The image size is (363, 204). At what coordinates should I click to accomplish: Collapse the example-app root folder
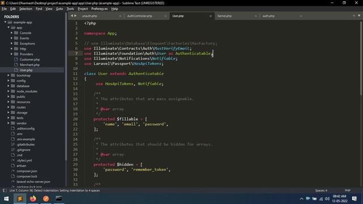tap(5, 22)
